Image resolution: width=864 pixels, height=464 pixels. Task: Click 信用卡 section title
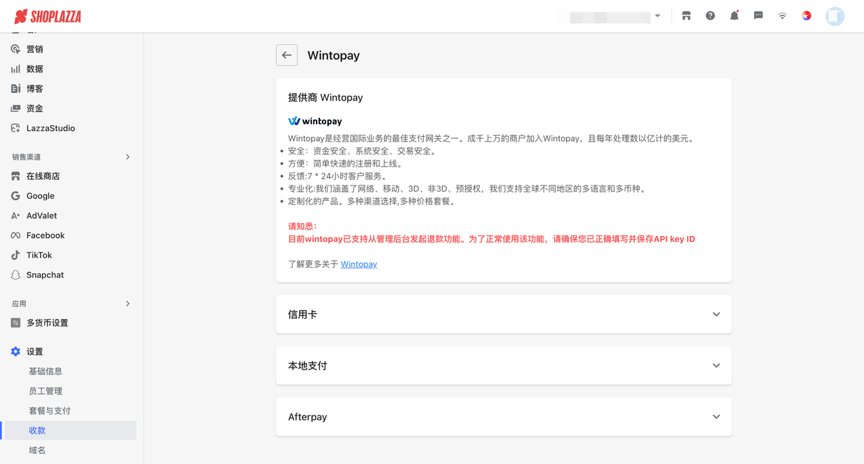pos(302,314)
